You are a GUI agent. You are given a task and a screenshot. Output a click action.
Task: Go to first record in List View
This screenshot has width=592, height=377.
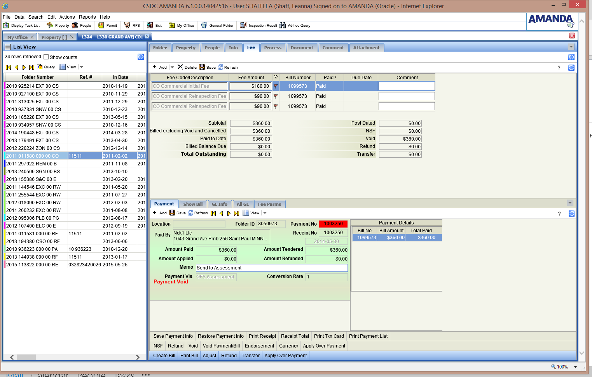tap(9, 67)
